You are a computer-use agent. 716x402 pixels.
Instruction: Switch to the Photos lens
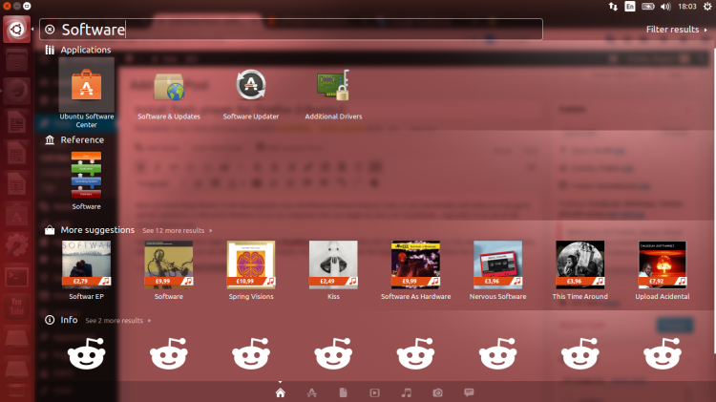coord(437,392)
